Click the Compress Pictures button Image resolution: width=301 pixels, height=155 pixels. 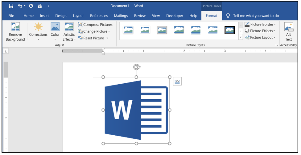(95, 25)
